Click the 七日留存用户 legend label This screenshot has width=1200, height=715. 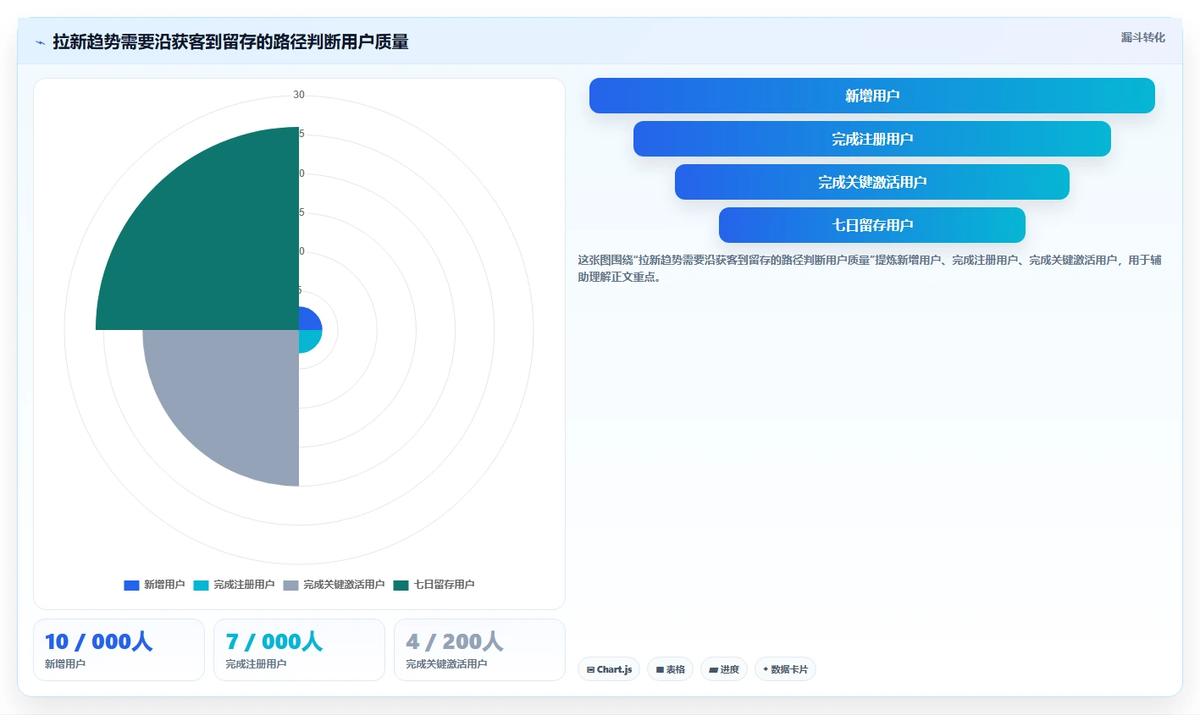click(x=444, y=585)
